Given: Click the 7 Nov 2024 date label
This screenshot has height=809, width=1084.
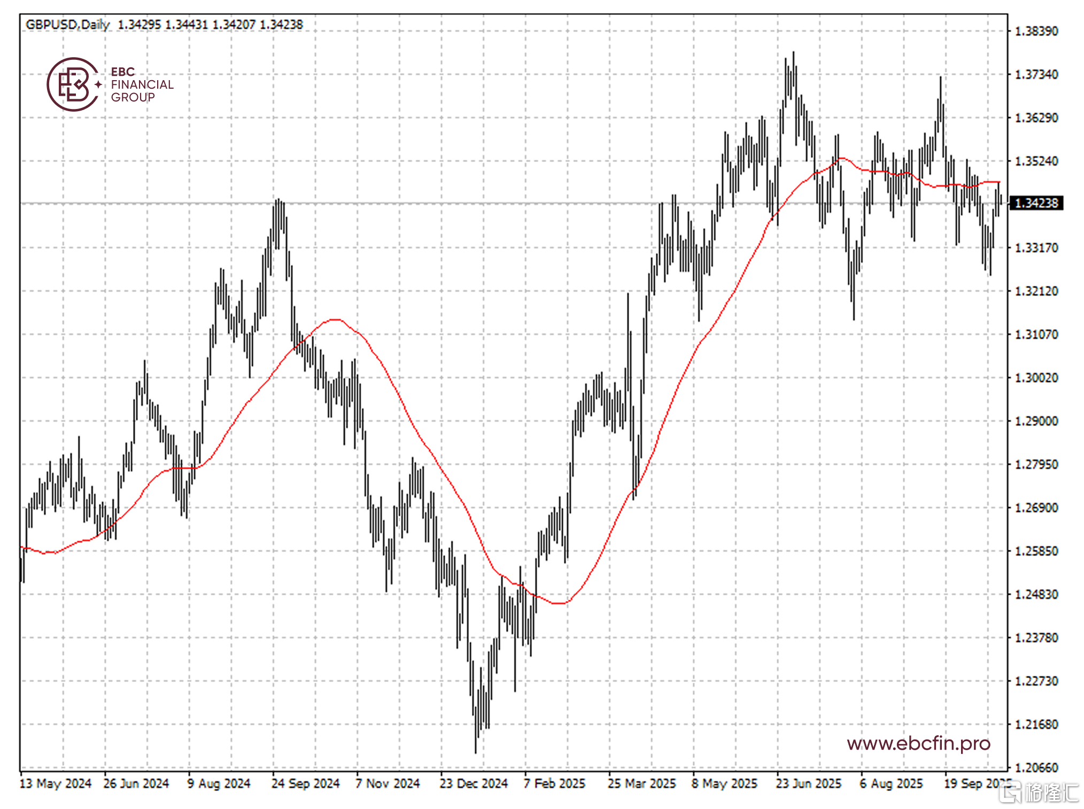Looking at the screenshot, I should pyautogui.click(x=388, y=783).
